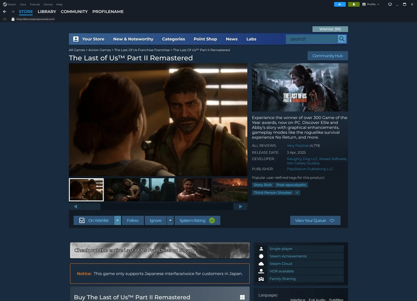
Task: Toggle the On Wishlist checkbox button
Action: point(94,220)
